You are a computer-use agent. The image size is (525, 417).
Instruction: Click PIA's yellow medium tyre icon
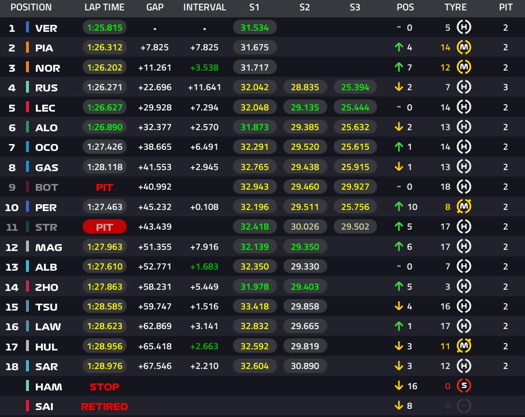click(464, 47)
